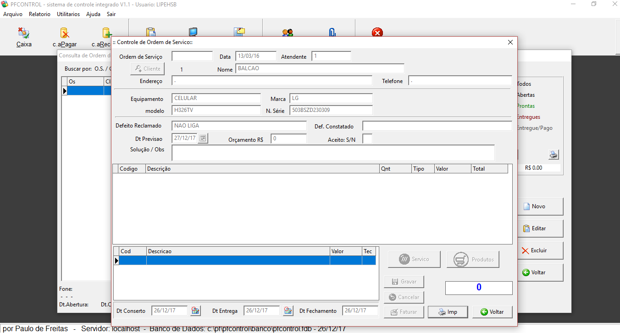Click printer icon in Consulta window
The height and width of the screenshot is (333, 620).
[554, 155]
